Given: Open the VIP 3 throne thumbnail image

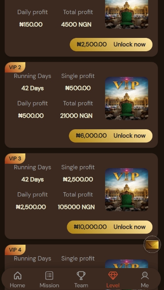Looking at the screenshot, I should click(x=127, y=190).
